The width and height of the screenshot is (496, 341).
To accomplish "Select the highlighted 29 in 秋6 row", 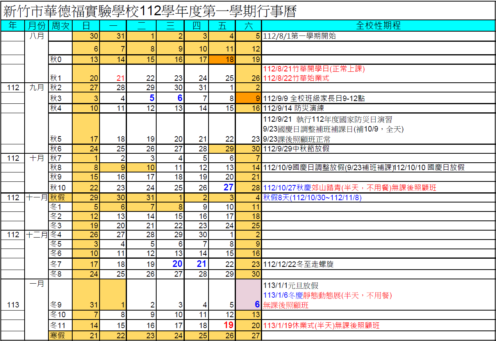I will coord(222,149).
